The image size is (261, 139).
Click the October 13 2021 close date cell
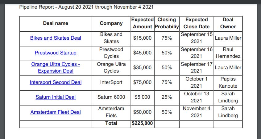(197, 97)
